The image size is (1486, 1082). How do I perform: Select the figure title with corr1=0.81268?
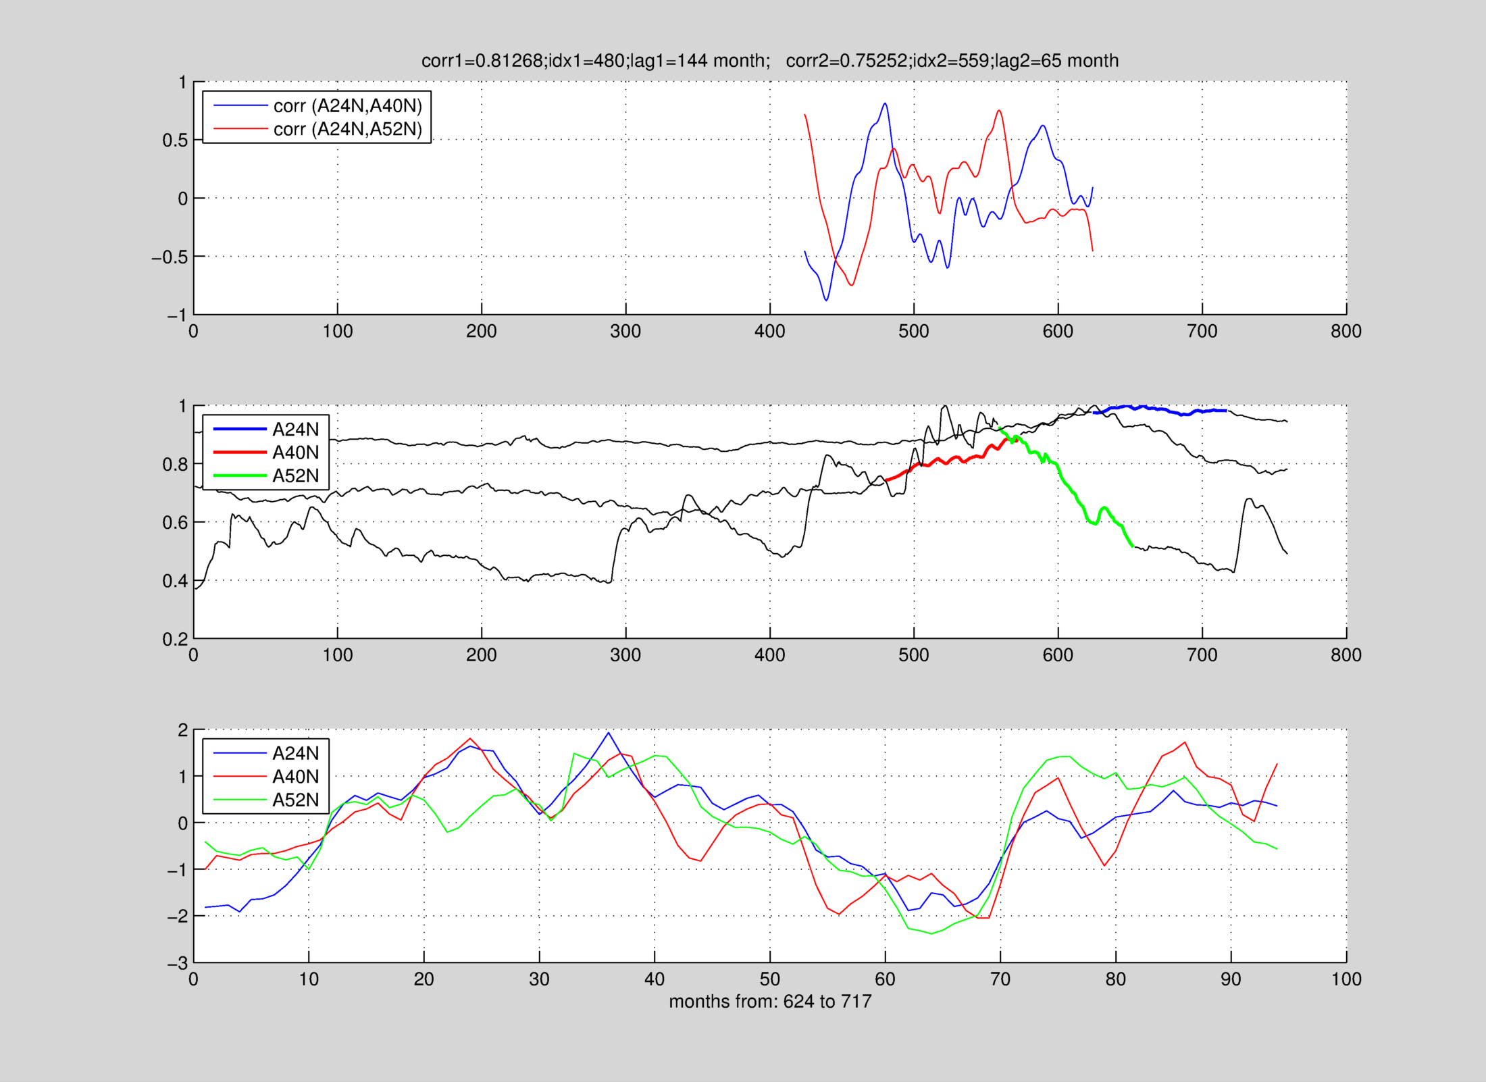[x=769, y=61]
